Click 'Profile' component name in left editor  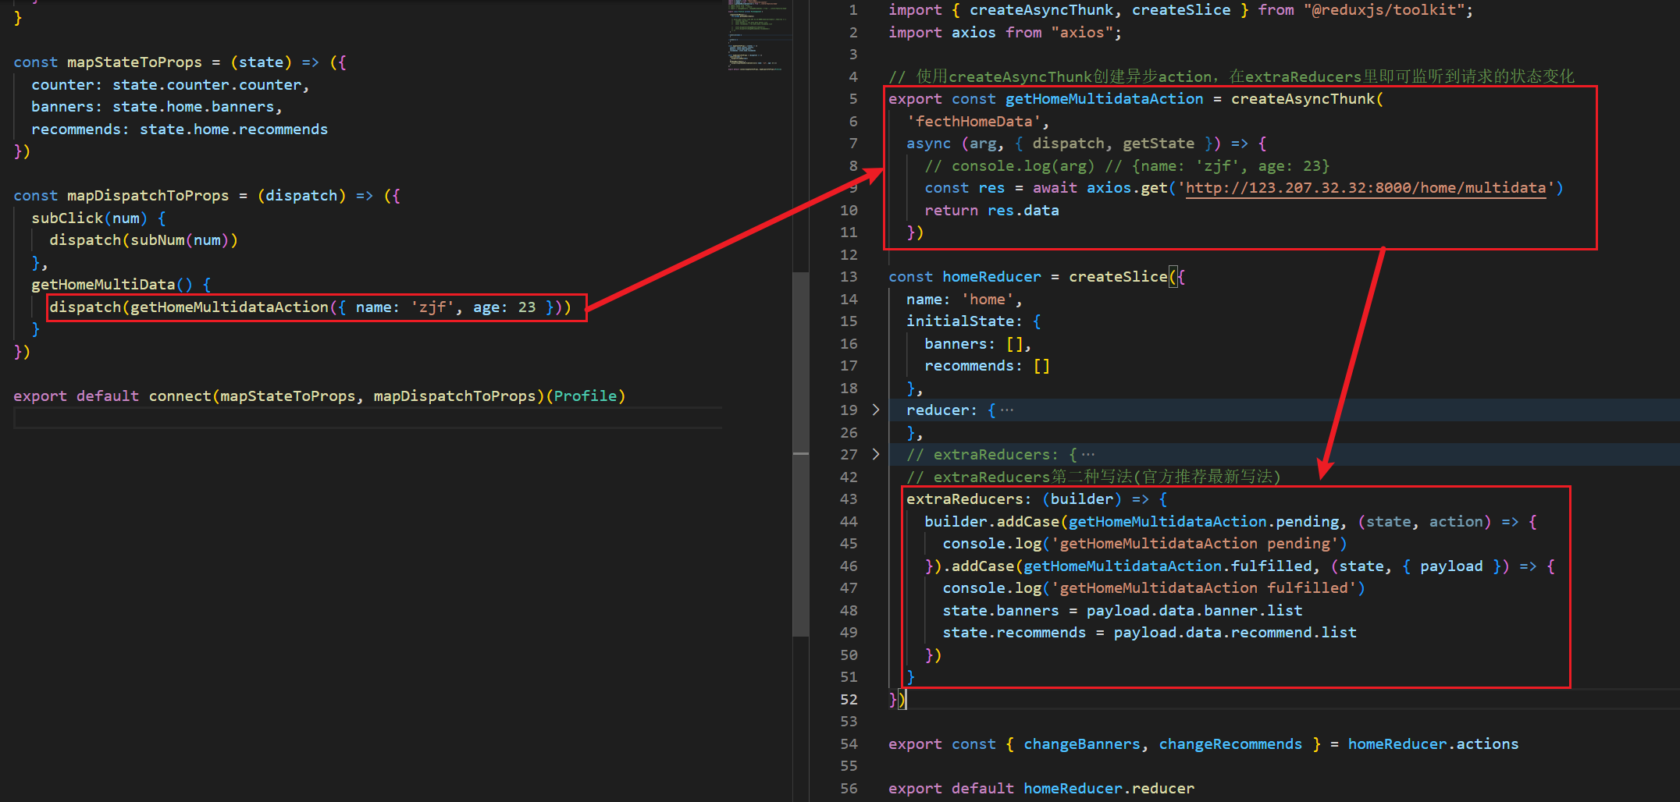pyautogui.click(x=586, y=396)
